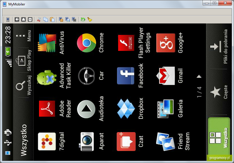Click the capture screen to clipboard icon
This screenshot has width=234, height=163.
coord(61,19)
